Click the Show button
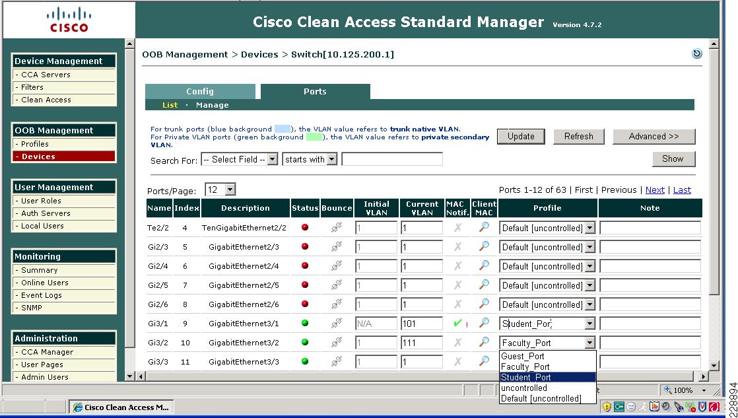This screenshot has height=418, width=738. click(673, 159)
